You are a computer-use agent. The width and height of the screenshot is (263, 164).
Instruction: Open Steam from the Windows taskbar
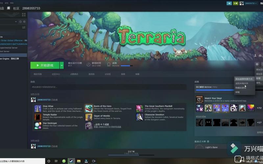pos(71,161)
